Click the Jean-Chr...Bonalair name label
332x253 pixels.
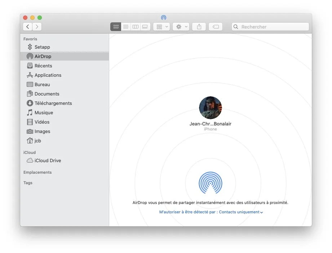click(x=211, y=124)
